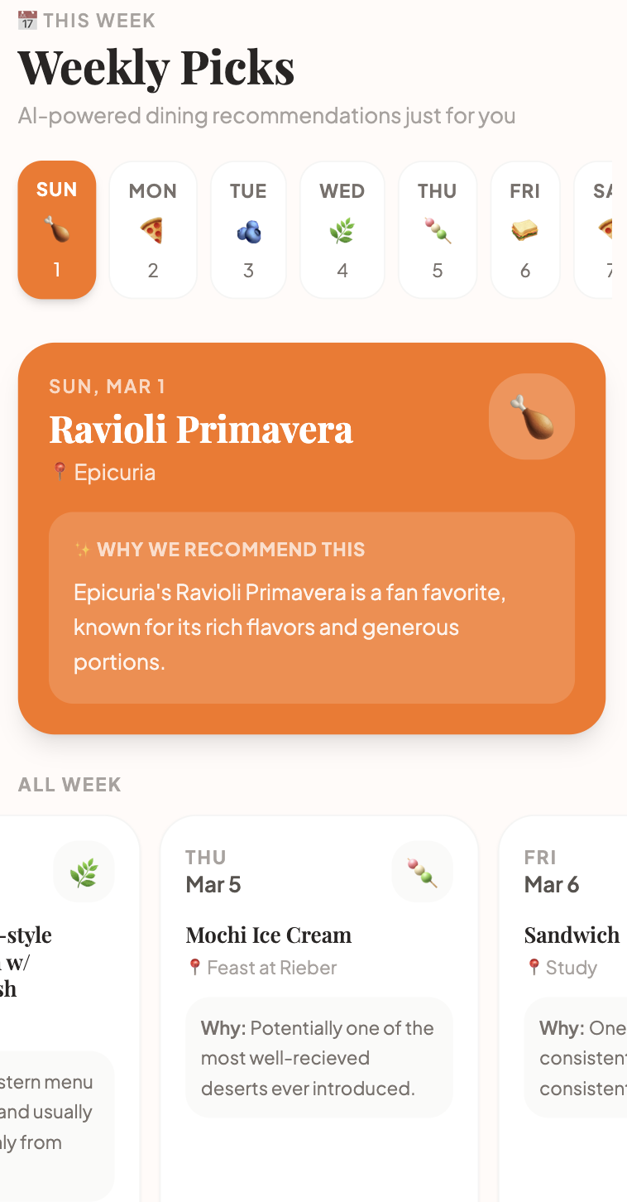The width and height of the screenshot is (627, 1202).
Task: Click the herb leaf icon on Wednesday card
Action: tap(84, 872)
